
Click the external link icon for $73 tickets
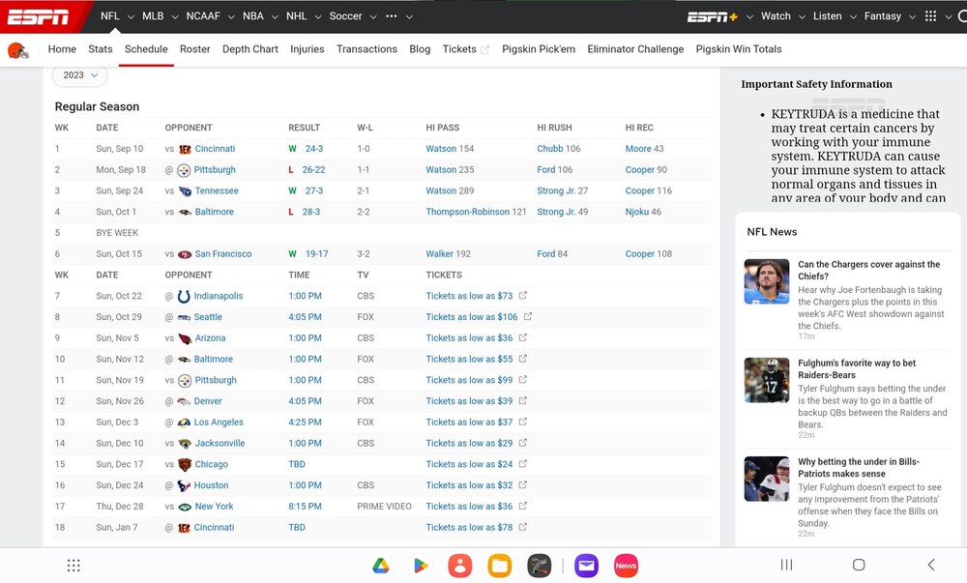click(x=523, y=296)
